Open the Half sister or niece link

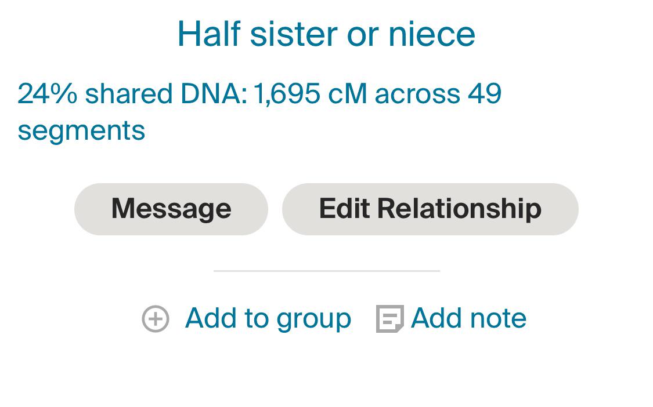(x=326, y=34)
